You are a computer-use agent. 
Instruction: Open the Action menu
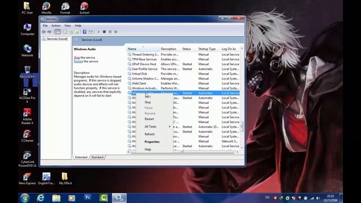pos(56,25)
